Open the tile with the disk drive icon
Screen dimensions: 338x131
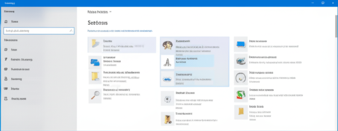tap(267, 61)
